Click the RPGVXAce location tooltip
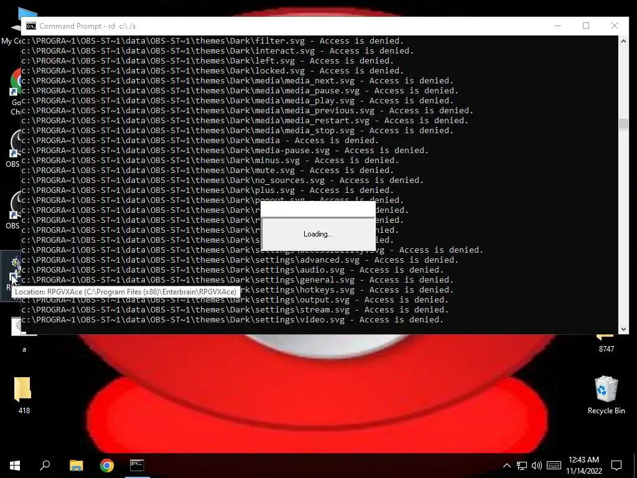637x478 pixels. tap(126, 292)
